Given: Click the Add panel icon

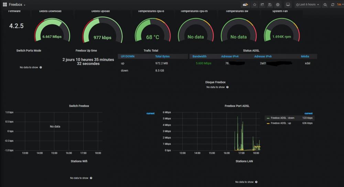Looking at the screenshot, I should (x=246, y=4).
